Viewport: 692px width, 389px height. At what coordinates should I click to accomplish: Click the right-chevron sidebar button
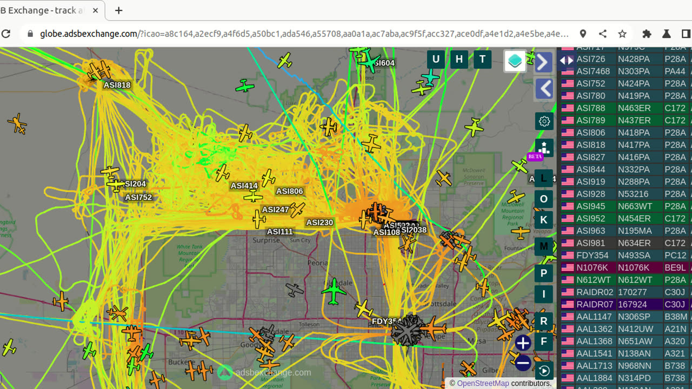coord(543,62)
